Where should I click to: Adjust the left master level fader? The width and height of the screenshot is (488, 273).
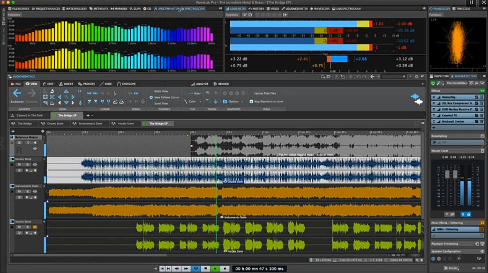(x=447, y=175)
